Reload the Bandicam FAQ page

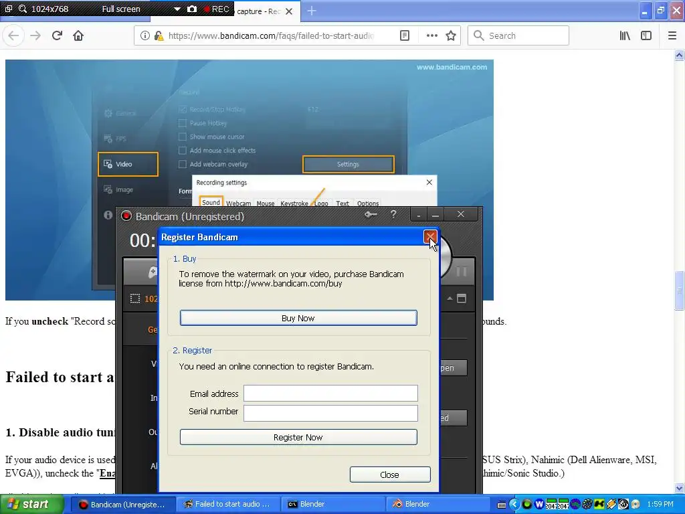pyautogui.click(x=58, y=35)
